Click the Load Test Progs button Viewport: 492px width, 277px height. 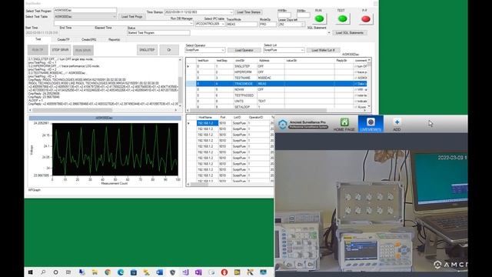click(x=131, y=17)
